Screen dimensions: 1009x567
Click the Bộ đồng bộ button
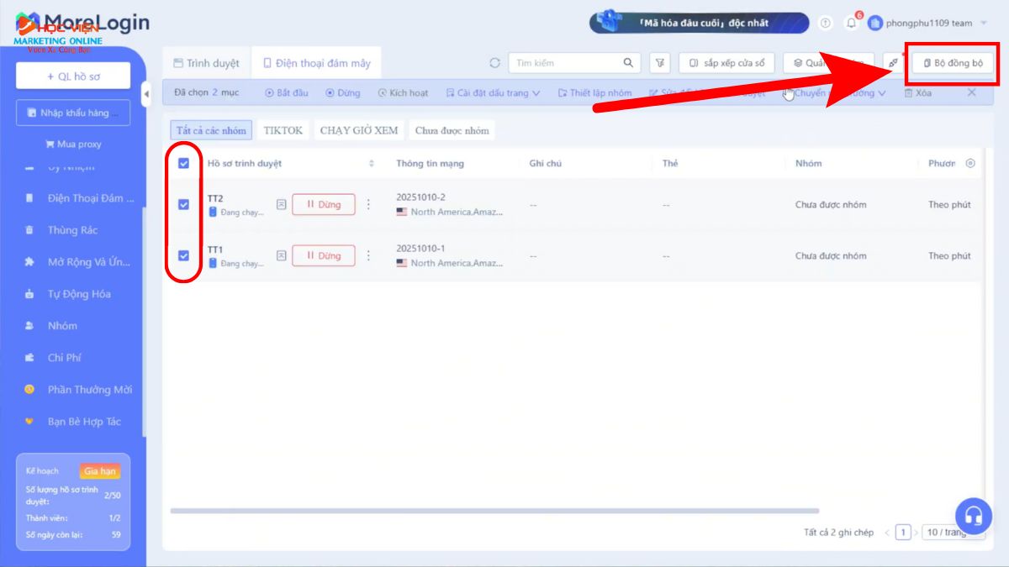click(x=953, y=63)
